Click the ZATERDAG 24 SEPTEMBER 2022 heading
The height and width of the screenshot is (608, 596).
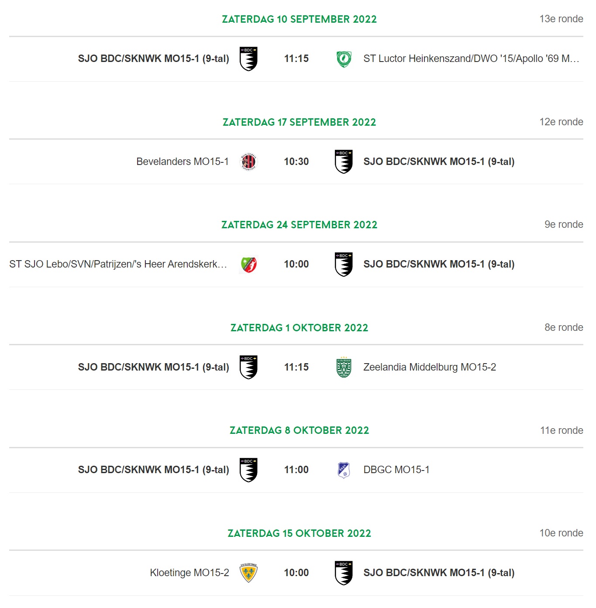(300, 225)
